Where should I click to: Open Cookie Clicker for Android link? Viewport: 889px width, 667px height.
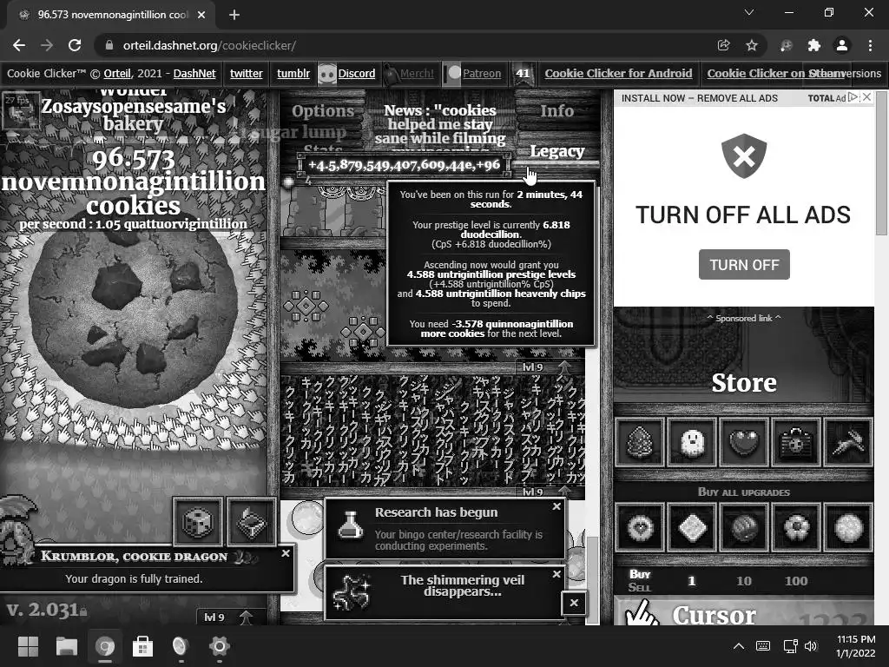click(x=618, y=73)
